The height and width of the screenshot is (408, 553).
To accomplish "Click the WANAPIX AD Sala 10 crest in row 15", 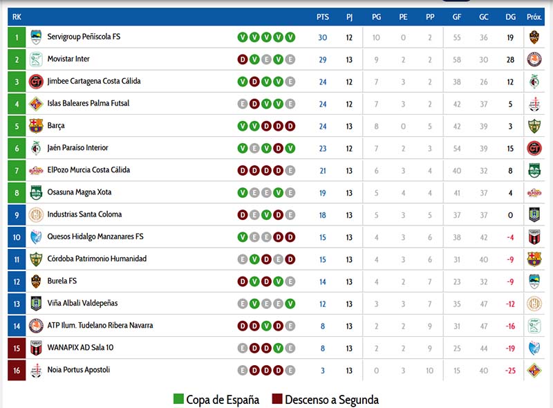I will point(36,348).
